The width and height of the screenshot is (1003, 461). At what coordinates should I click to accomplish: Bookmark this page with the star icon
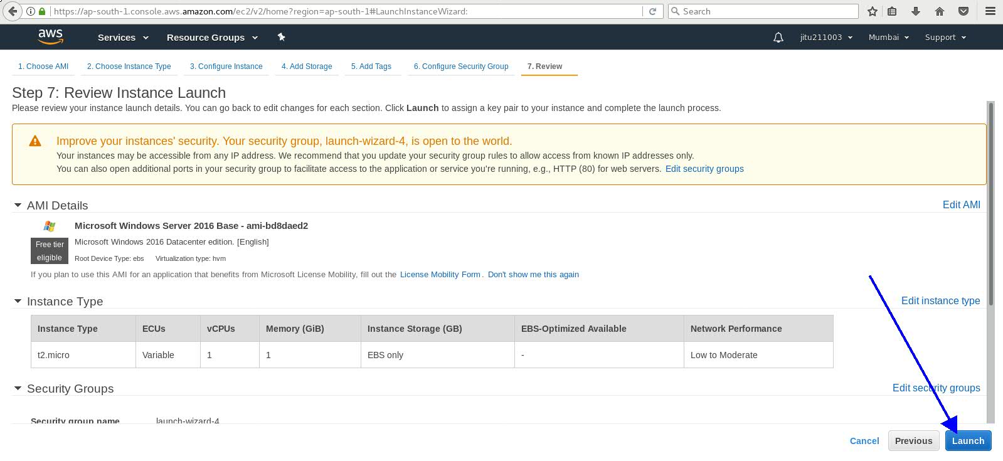tap(872, 11)
